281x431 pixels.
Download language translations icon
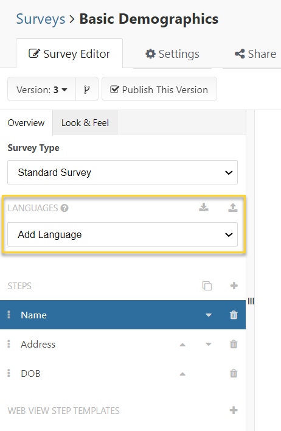click(204, 208)
